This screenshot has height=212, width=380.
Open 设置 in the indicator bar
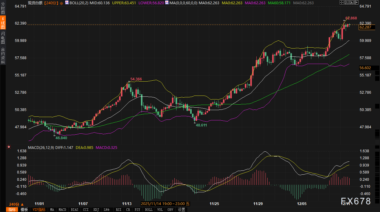pos(181,210)
